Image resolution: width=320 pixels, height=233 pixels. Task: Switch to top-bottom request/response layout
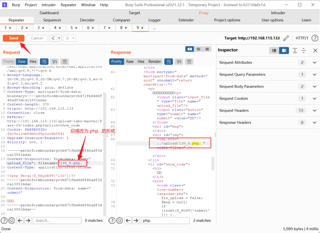click(x=199, y=49)
